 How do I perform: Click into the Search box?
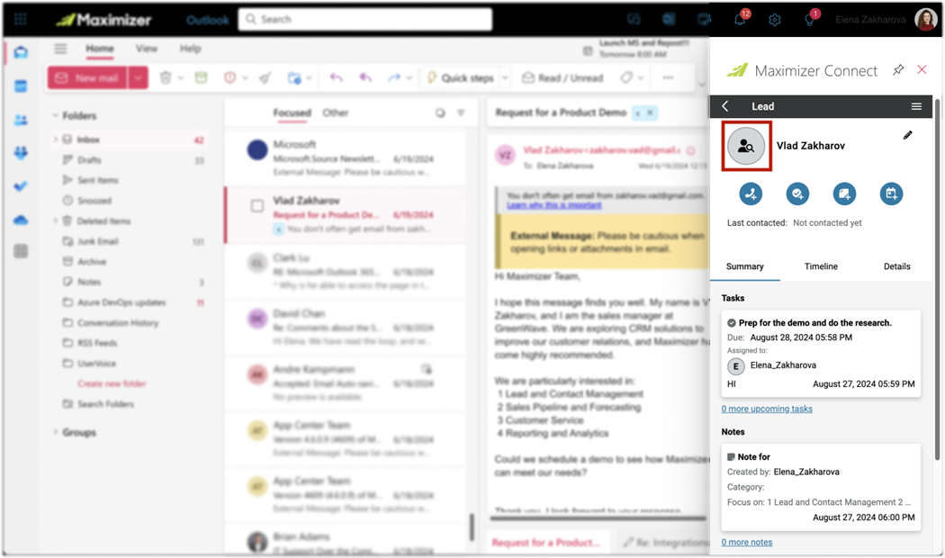[365, 19]
